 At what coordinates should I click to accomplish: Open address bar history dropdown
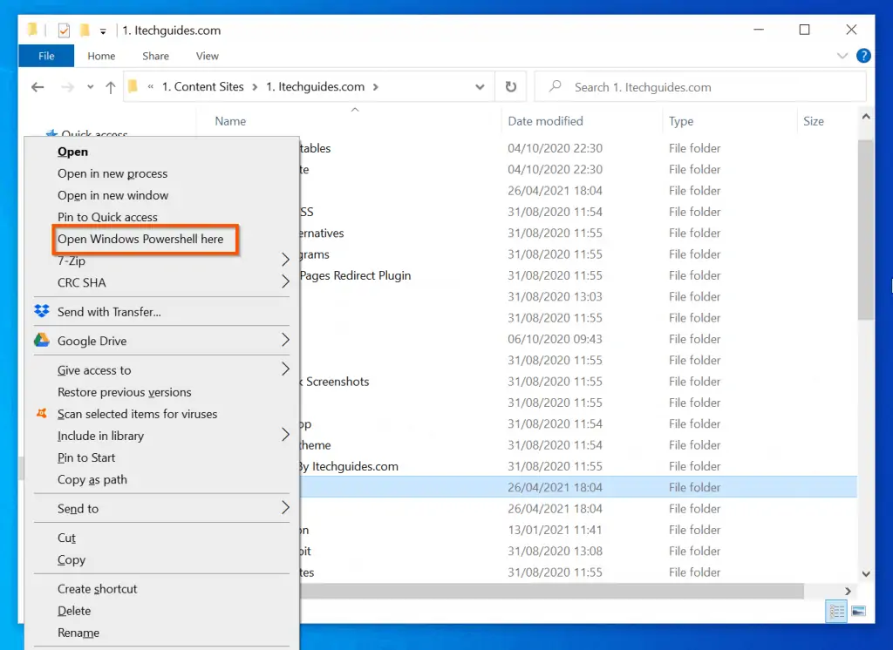pos(481,87)
